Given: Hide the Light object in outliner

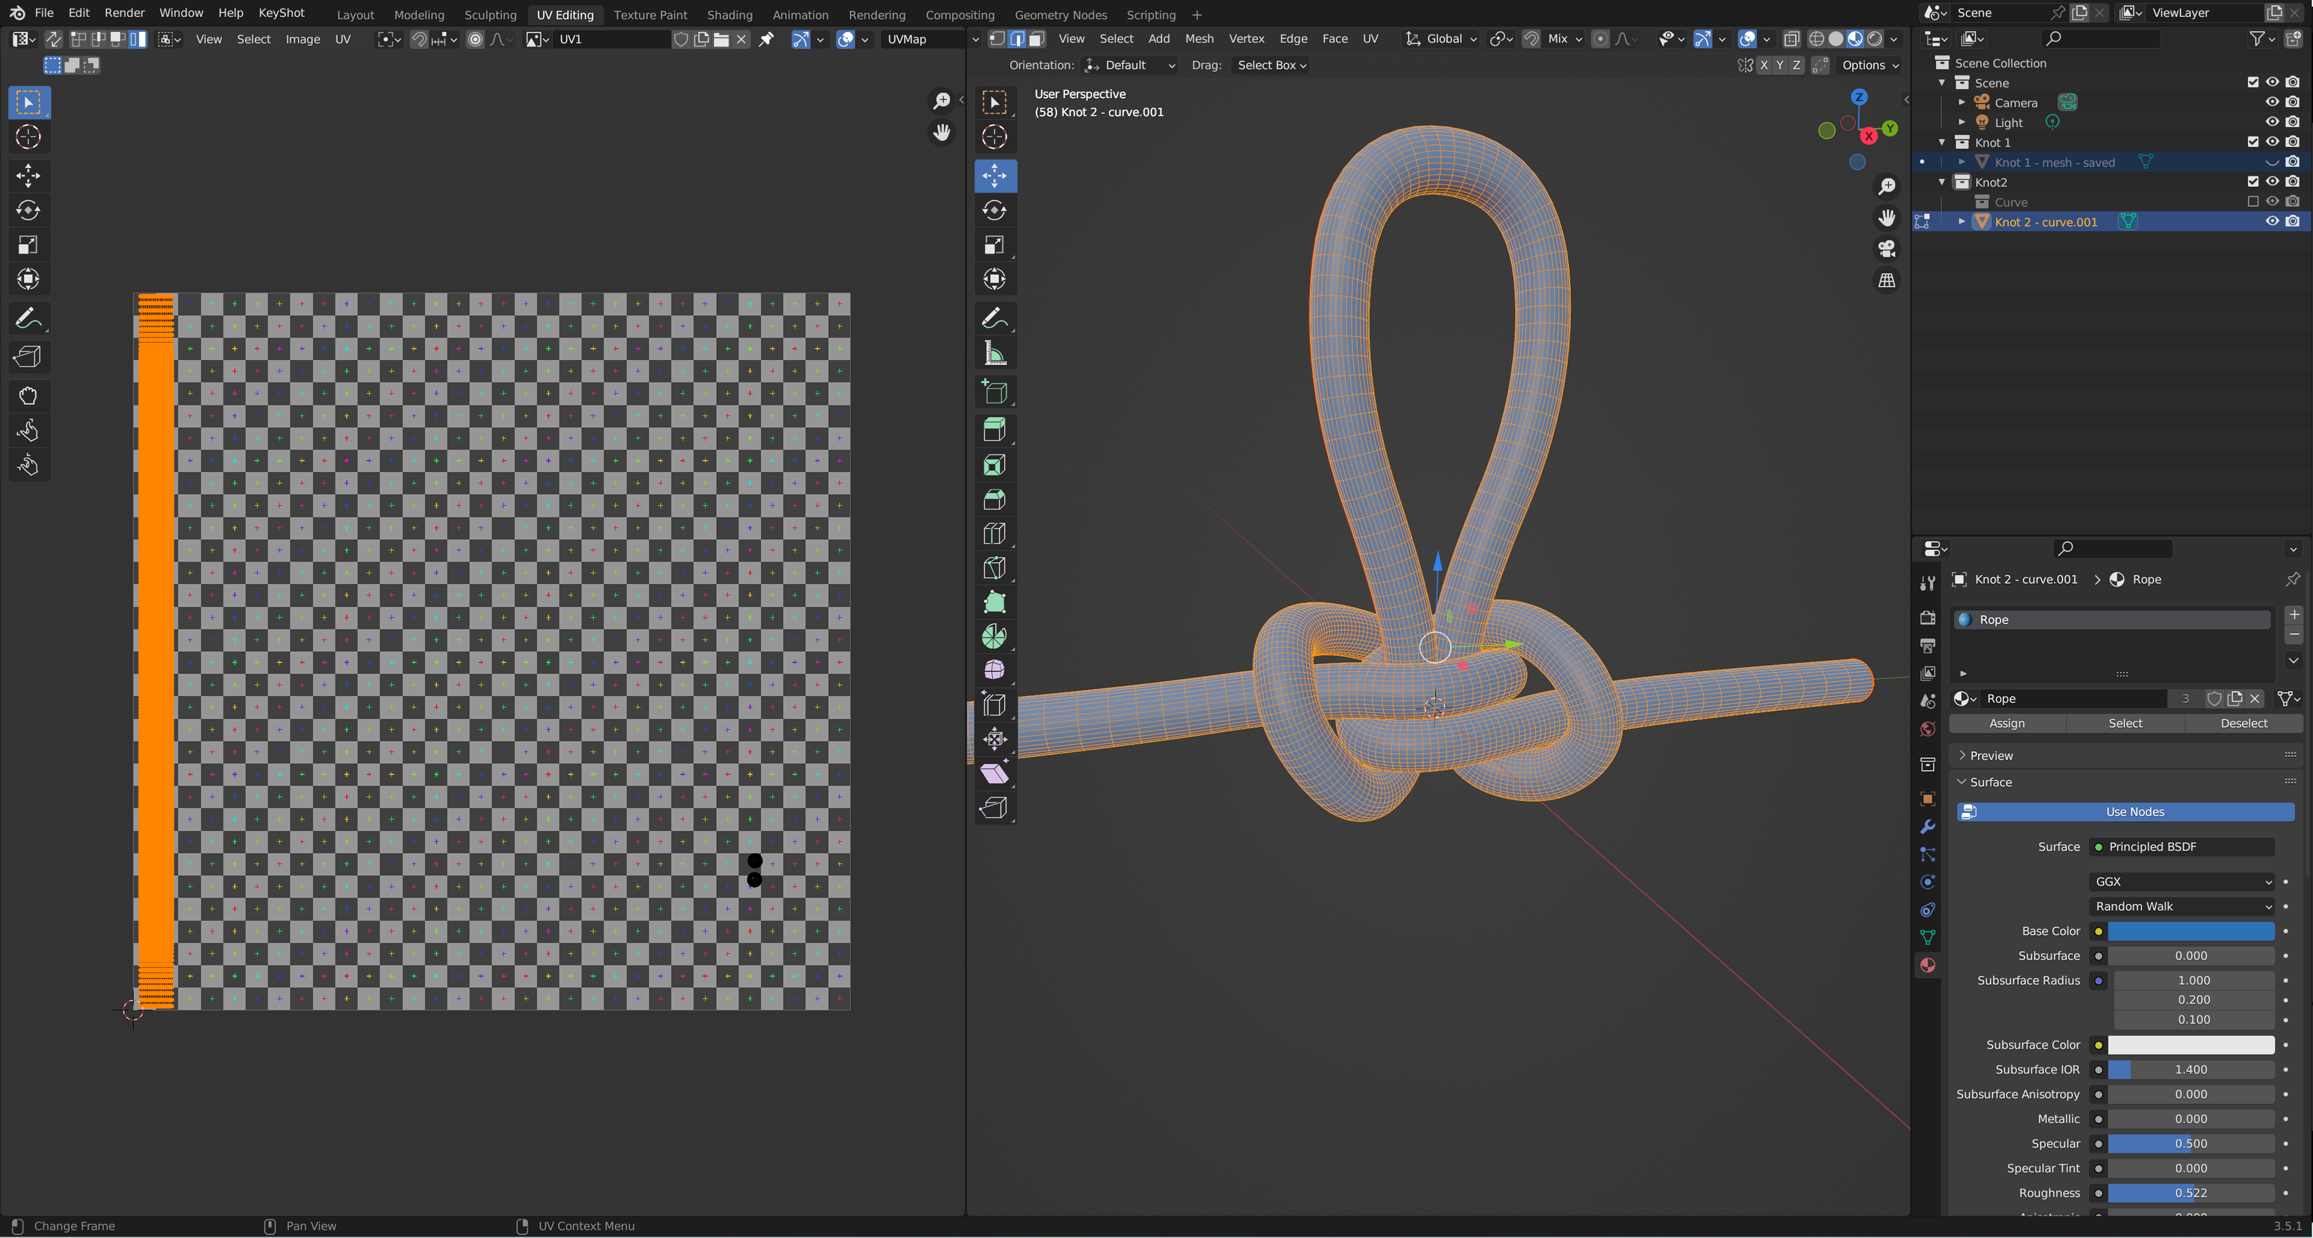Looking at the screenshot, I should click(2271, 122).
